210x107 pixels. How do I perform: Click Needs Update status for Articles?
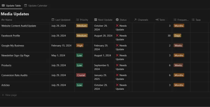point(121,87)
